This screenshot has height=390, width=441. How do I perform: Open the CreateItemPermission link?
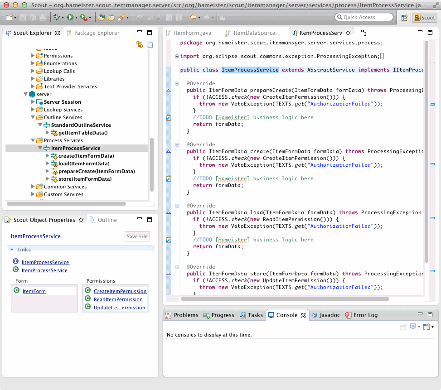point(120,291)
